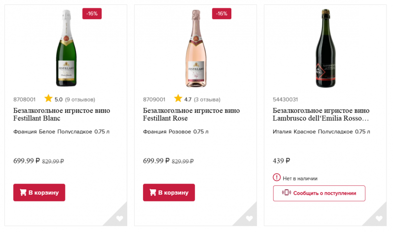Click the out-of-stock warning icon

coord(277,178)
